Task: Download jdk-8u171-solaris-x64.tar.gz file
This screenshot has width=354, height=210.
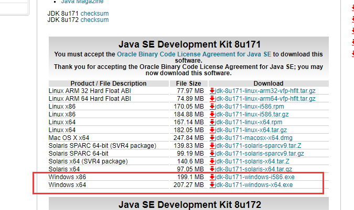Action: (253, 169)
